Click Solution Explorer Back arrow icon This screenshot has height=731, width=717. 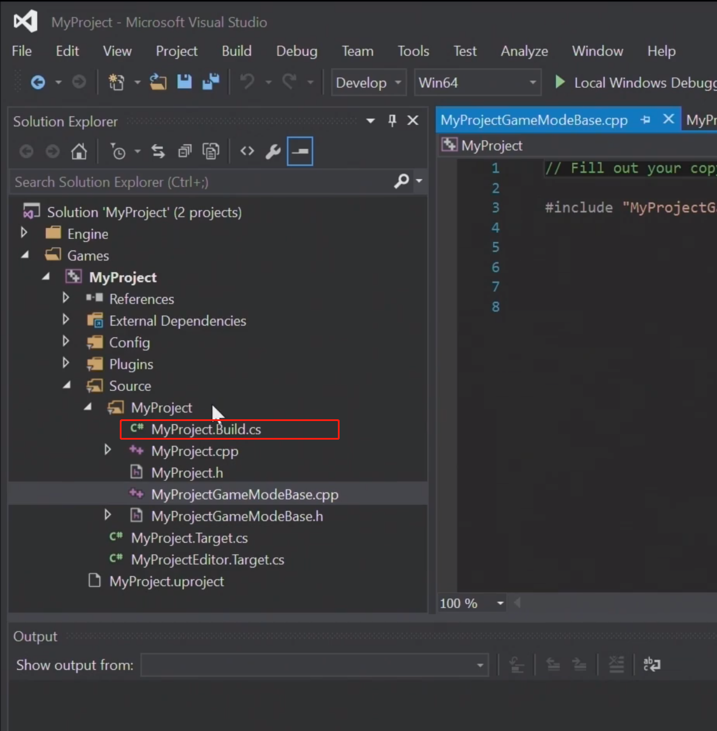tap(26, 152)
